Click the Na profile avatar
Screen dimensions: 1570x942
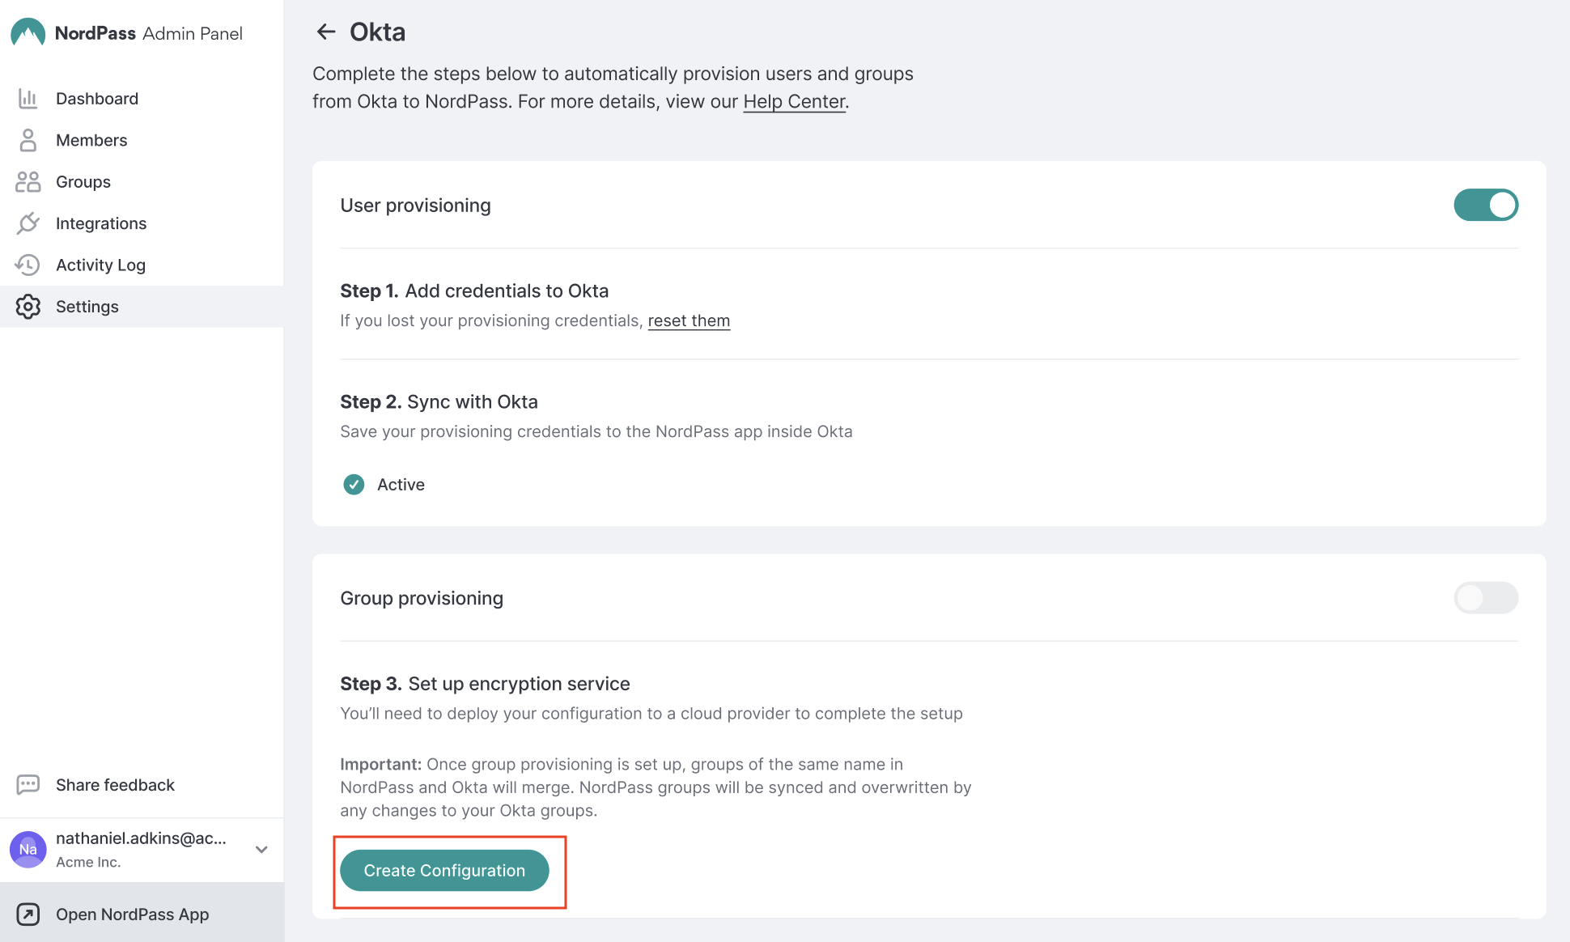[x=28, y=850]
